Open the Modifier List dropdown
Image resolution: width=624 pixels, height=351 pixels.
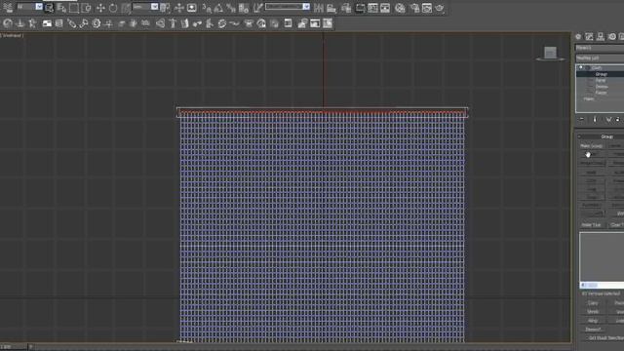600,58
